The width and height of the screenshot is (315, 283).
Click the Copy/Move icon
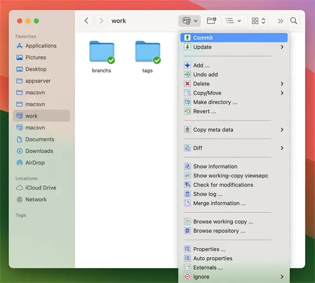(x=187, y=93)
